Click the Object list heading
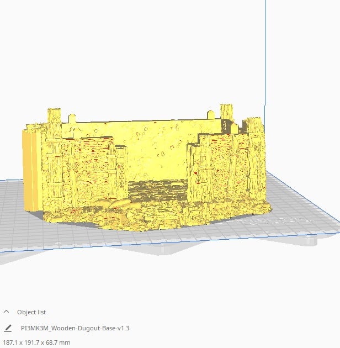The height and width of the screenshot is (348, 340). [31, 312]
